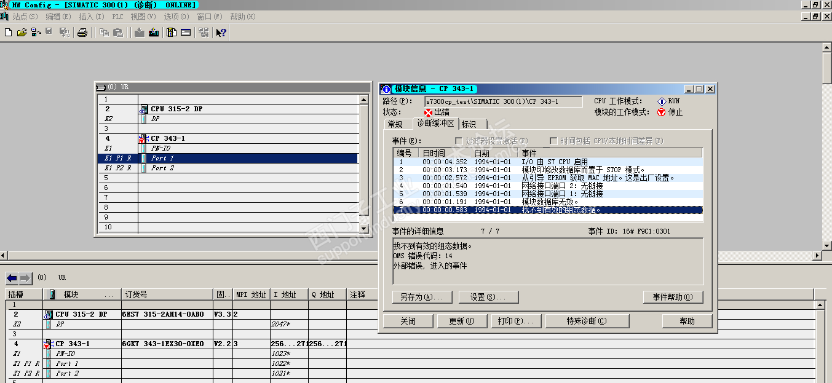Click the Paste toolbar icon
This screenshot has height=383, width=832.
[118, 33]
